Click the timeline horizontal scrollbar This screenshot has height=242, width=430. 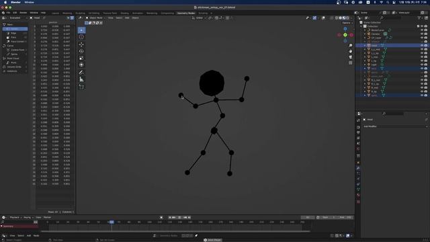[x=175, y=231]
